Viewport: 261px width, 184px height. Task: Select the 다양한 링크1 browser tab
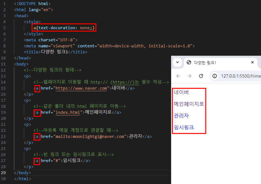coord(221,63)
